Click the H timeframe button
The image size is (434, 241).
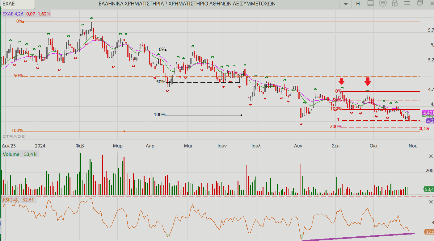point(358,4)
